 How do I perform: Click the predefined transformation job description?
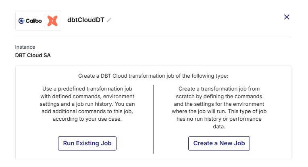click(x=87, y=104)
